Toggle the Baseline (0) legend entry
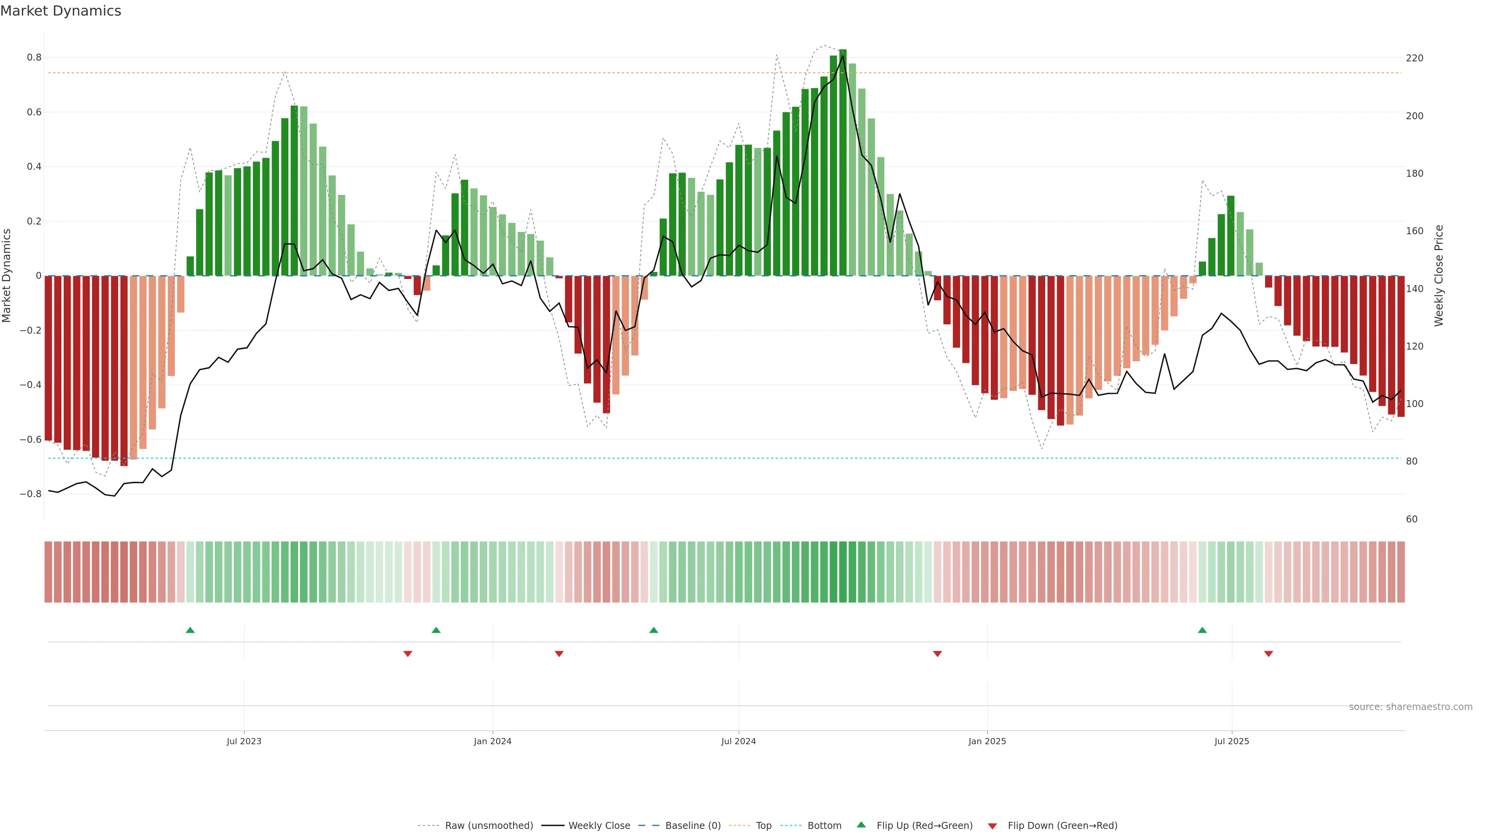This screenshot has width=1492, height=839. [693, 826]
